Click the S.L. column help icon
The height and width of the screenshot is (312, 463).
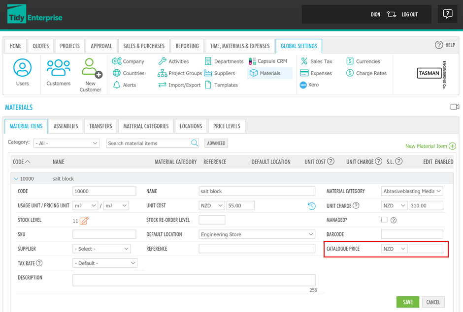(x=399, y=161)
